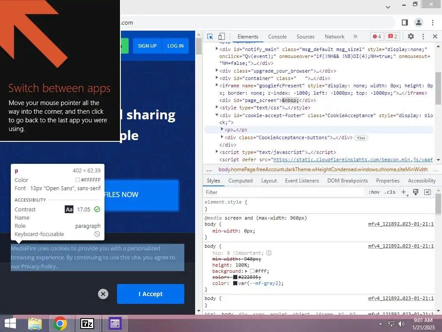442x332 pixels.
Task: Close the DevTools panel
Action: pos(435,36)
